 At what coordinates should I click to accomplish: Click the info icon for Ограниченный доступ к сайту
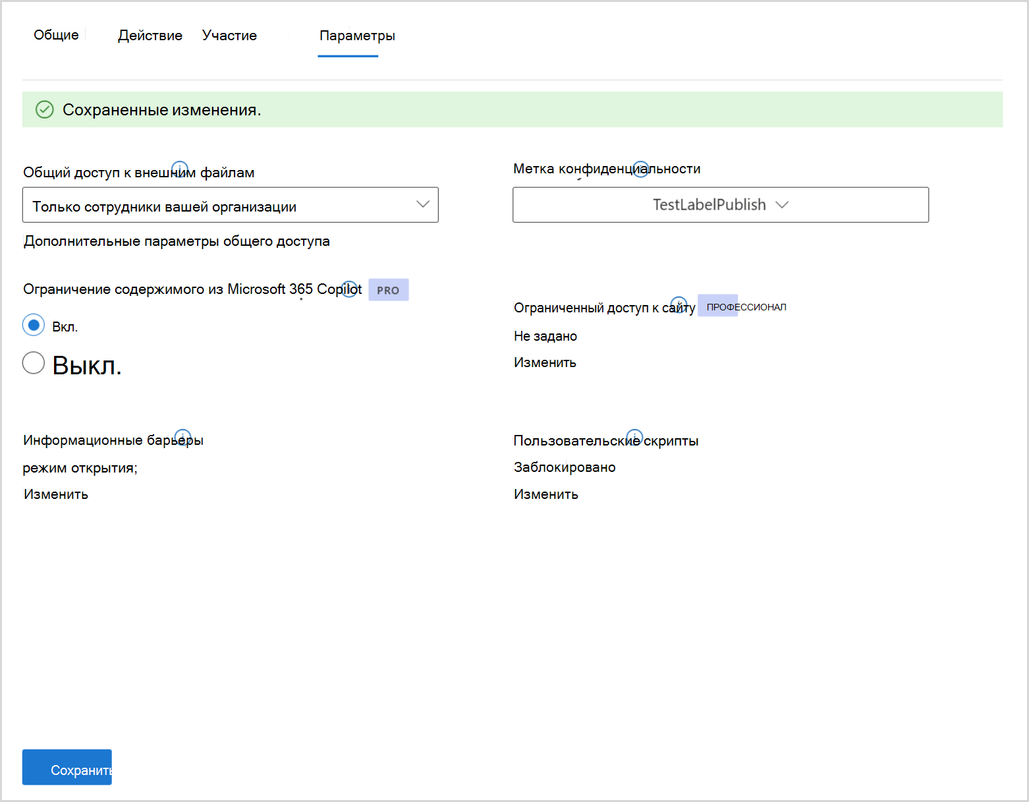click(679, 304)
